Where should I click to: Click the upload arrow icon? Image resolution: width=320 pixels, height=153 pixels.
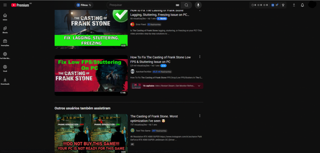point(294,5)
